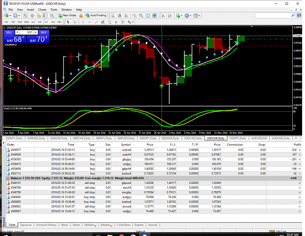Switch chart to bar chart
This screenshot has height=236, width=305.
(113, 16)
